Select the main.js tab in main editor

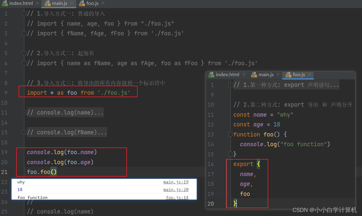click(x=60, y=3)
